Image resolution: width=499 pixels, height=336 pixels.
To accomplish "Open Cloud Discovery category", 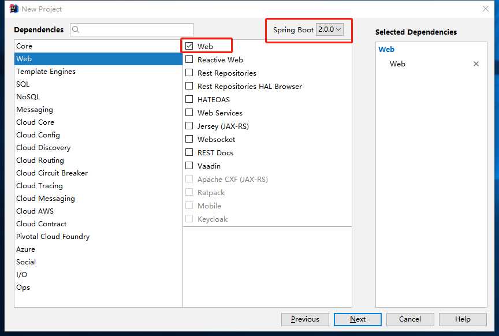I will [x=98, y=148].
